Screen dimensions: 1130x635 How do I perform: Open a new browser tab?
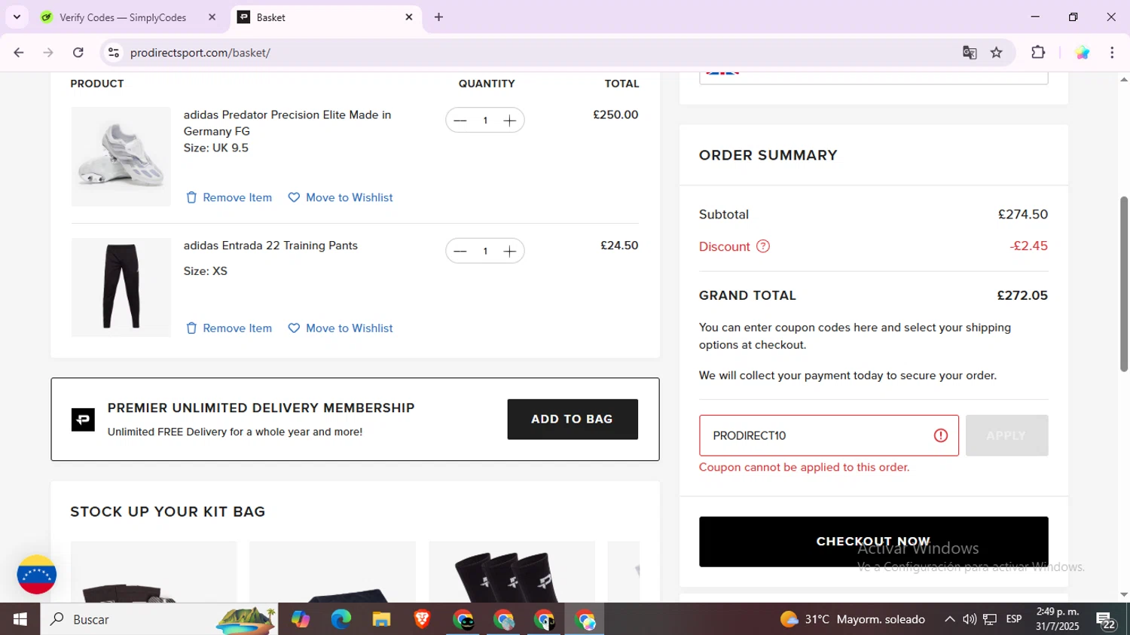[438, 17]
